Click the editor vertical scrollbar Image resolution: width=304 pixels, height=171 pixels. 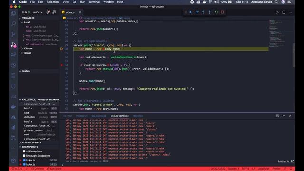294,55
